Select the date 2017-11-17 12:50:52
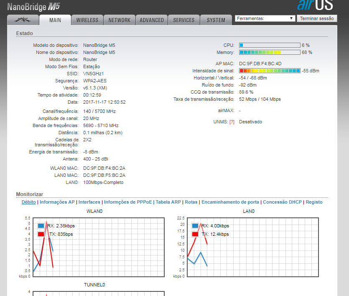 (x=104, y=102)
